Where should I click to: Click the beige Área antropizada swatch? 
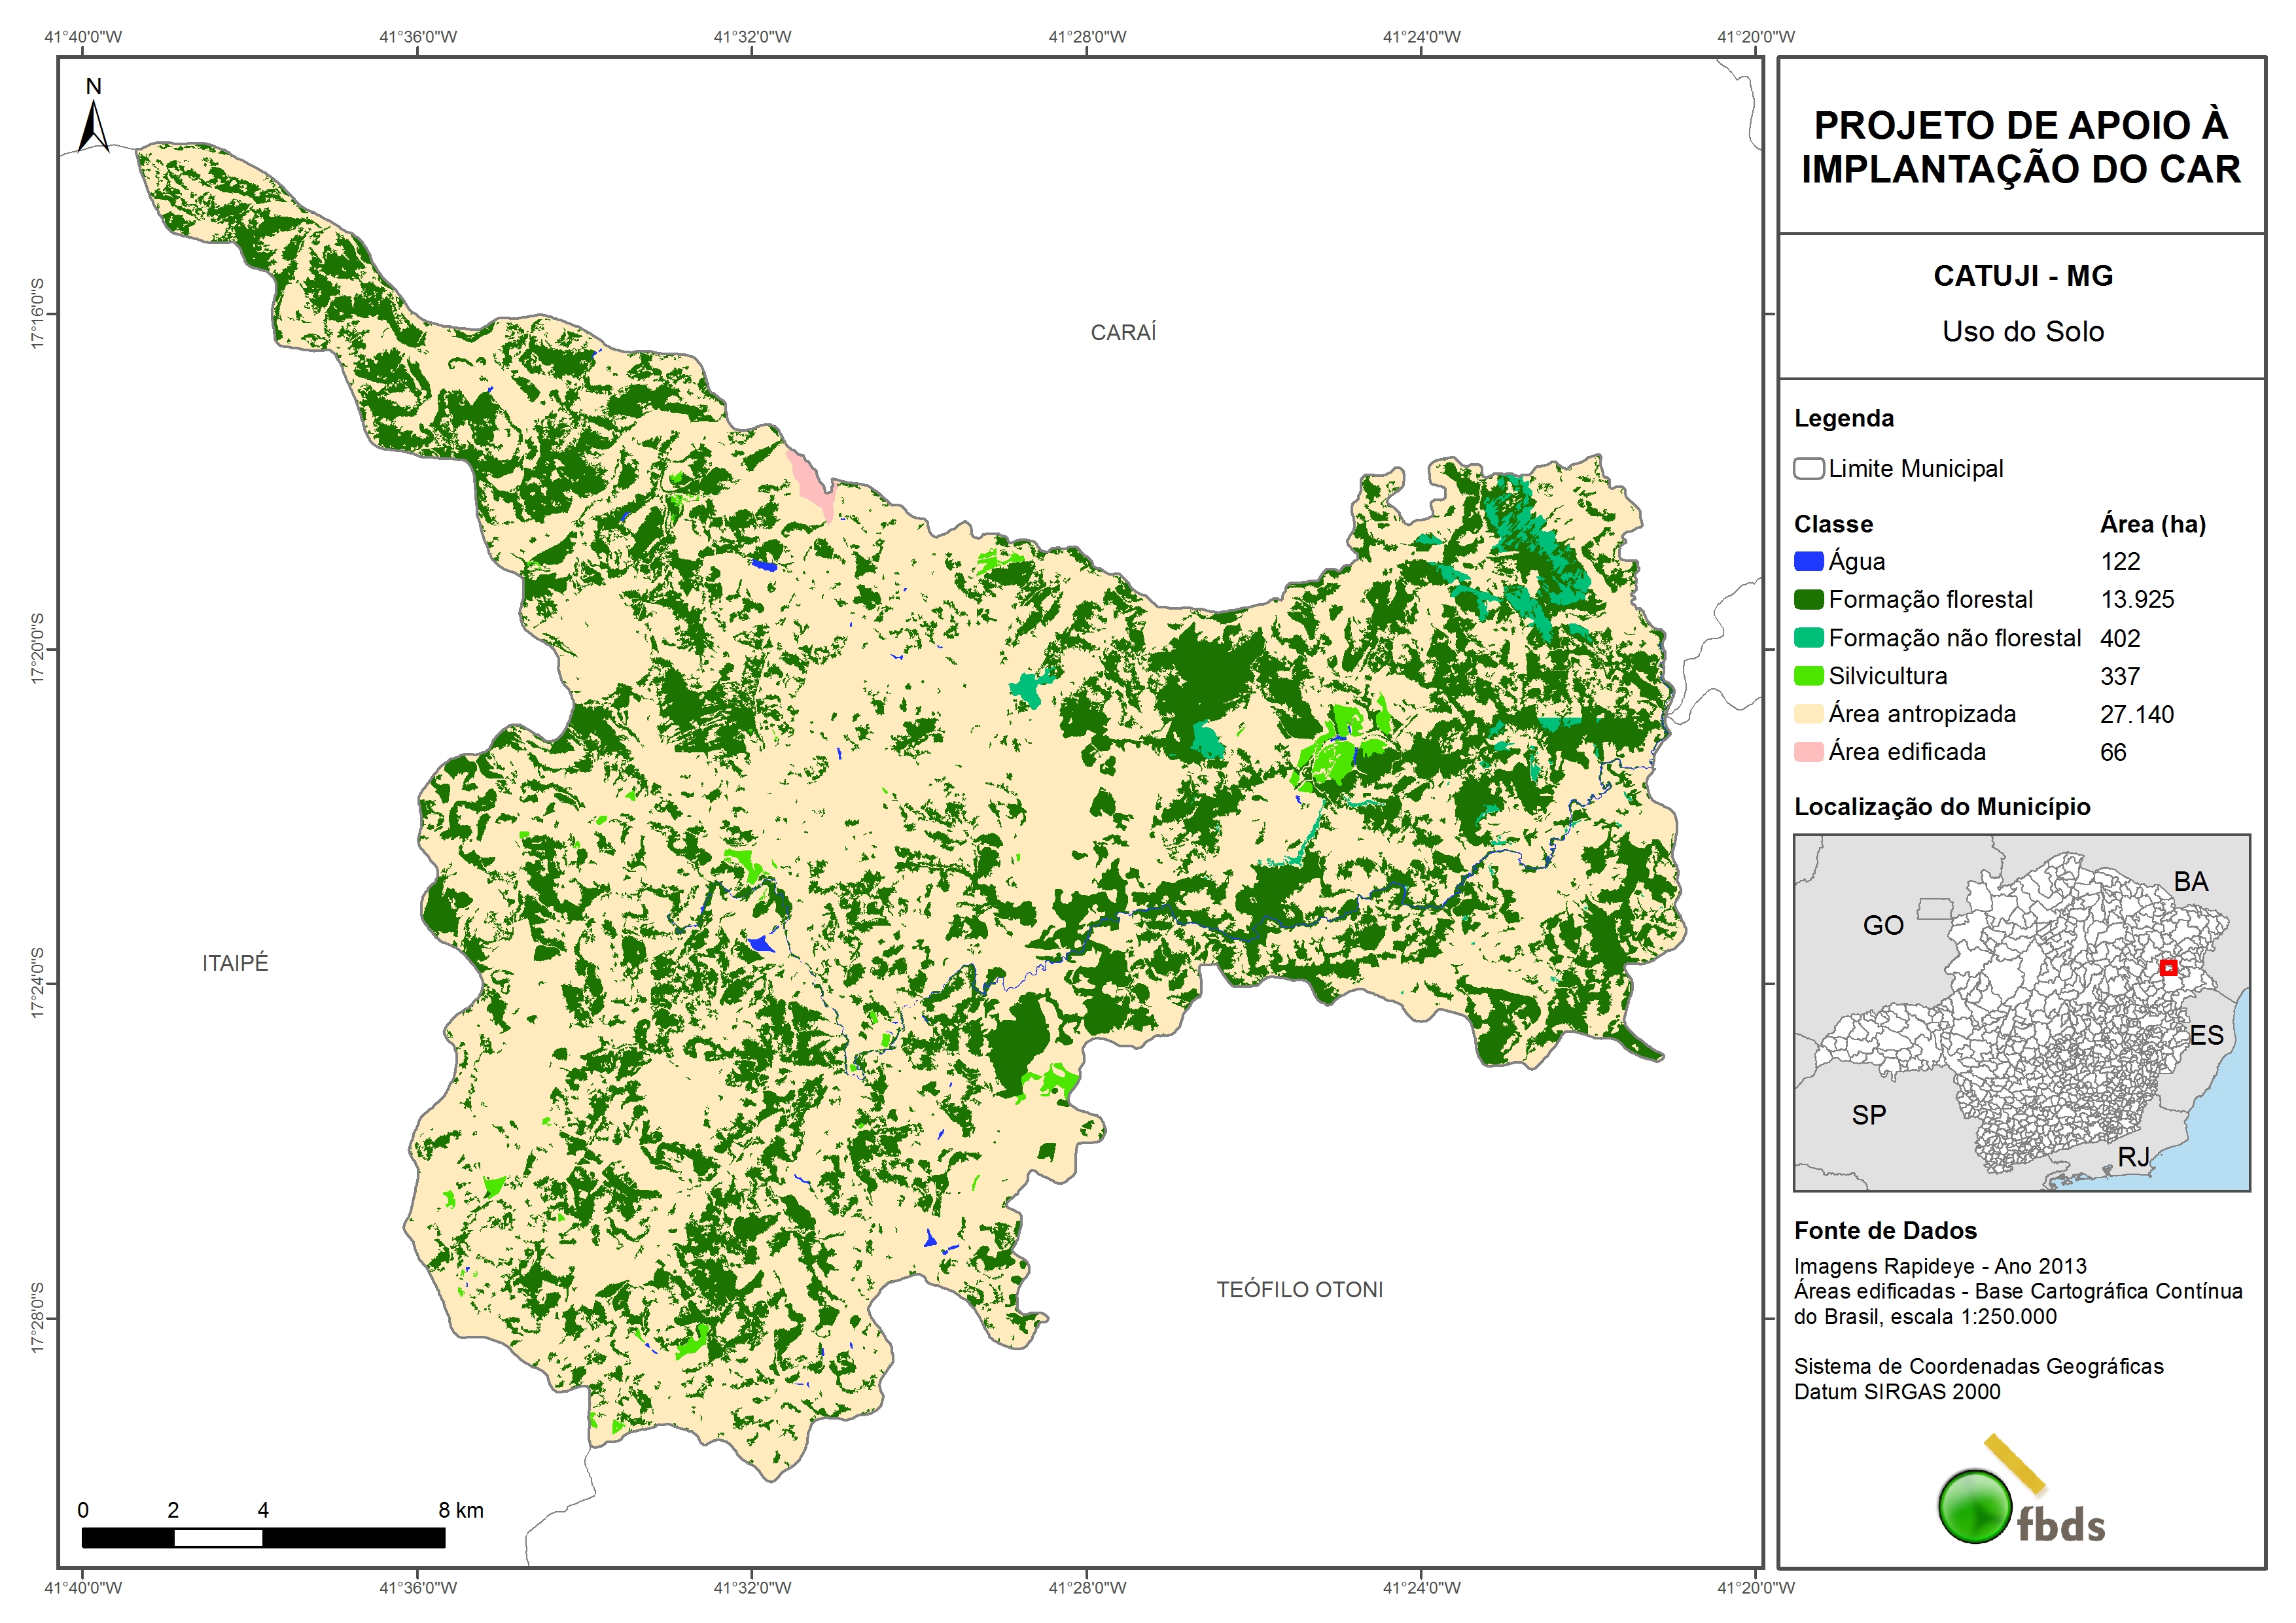click(x=1808, y=714)
